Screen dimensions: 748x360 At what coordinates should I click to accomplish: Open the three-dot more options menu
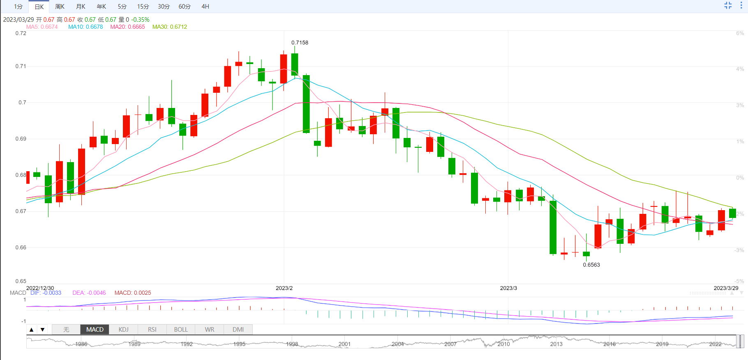(x=741, y=5)
